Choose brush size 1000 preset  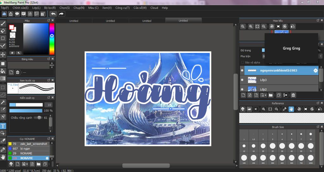311,159
